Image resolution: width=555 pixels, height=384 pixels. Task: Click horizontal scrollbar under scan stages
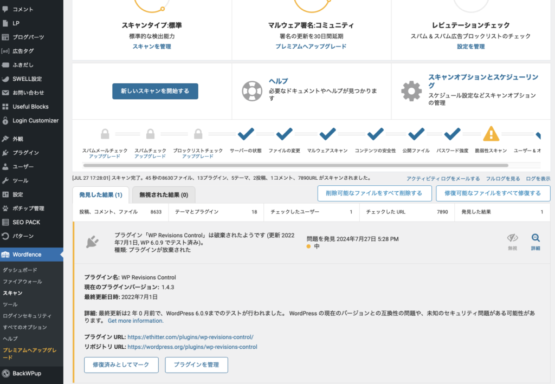point(295,166)
